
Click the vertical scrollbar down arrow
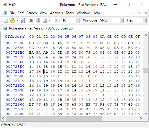pyautogui.click(x=146, y=114)
